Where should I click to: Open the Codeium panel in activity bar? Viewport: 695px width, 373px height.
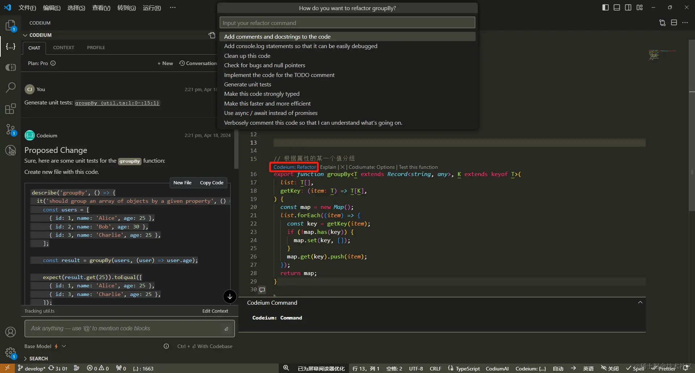pos(10,46)
